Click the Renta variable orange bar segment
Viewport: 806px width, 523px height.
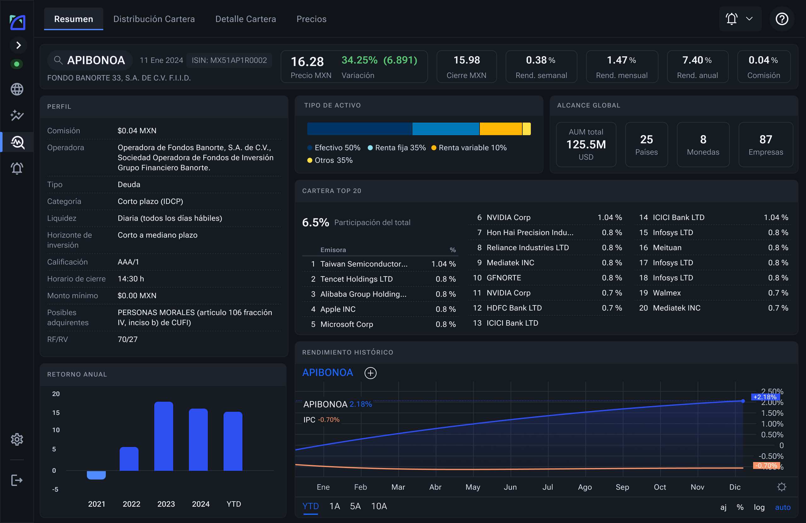(x=501, y=129)
